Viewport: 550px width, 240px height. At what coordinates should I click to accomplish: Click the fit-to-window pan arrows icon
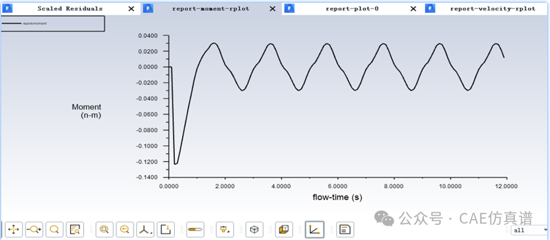[x=14, y=229]
